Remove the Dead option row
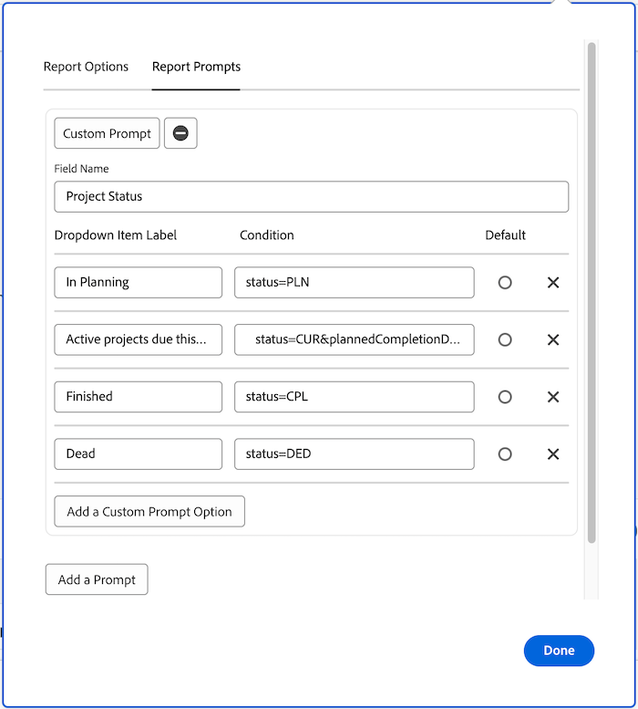This screenshot has height=709, width=638. (552, 454)
